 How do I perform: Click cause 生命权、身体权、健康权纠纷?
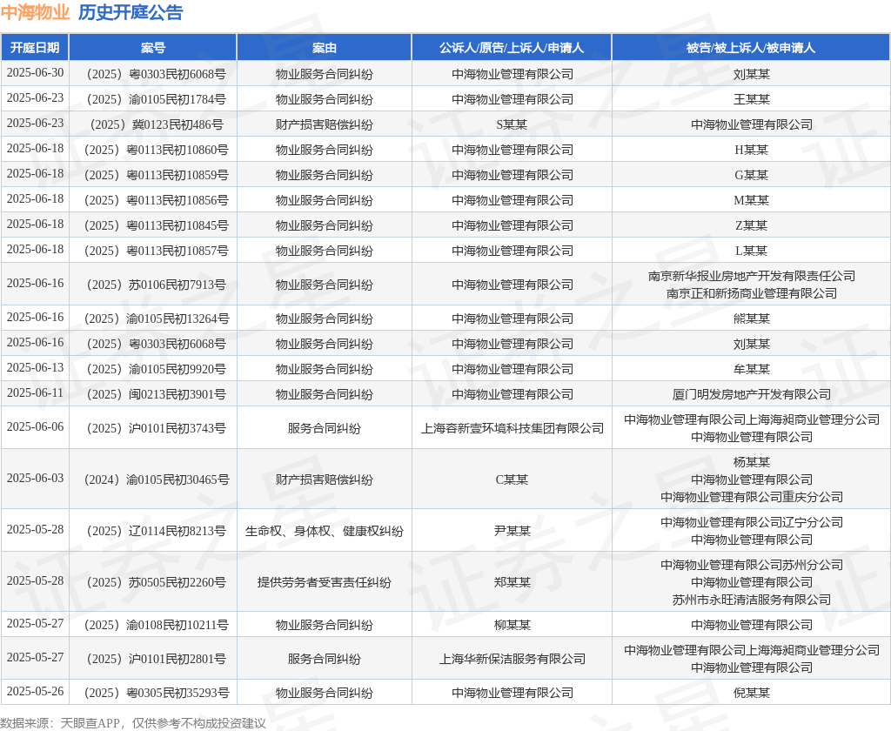pyautogui.click(x=324, y=531)
